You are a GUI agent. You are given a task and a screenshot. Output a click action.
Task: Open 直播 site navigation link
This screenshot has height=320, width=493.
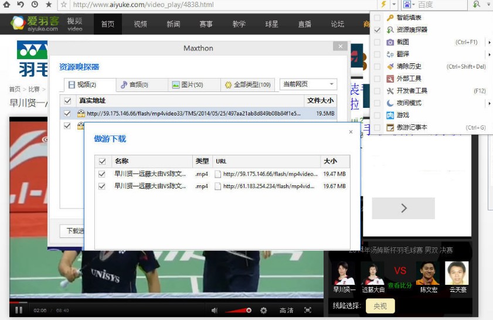click(305, 24)
